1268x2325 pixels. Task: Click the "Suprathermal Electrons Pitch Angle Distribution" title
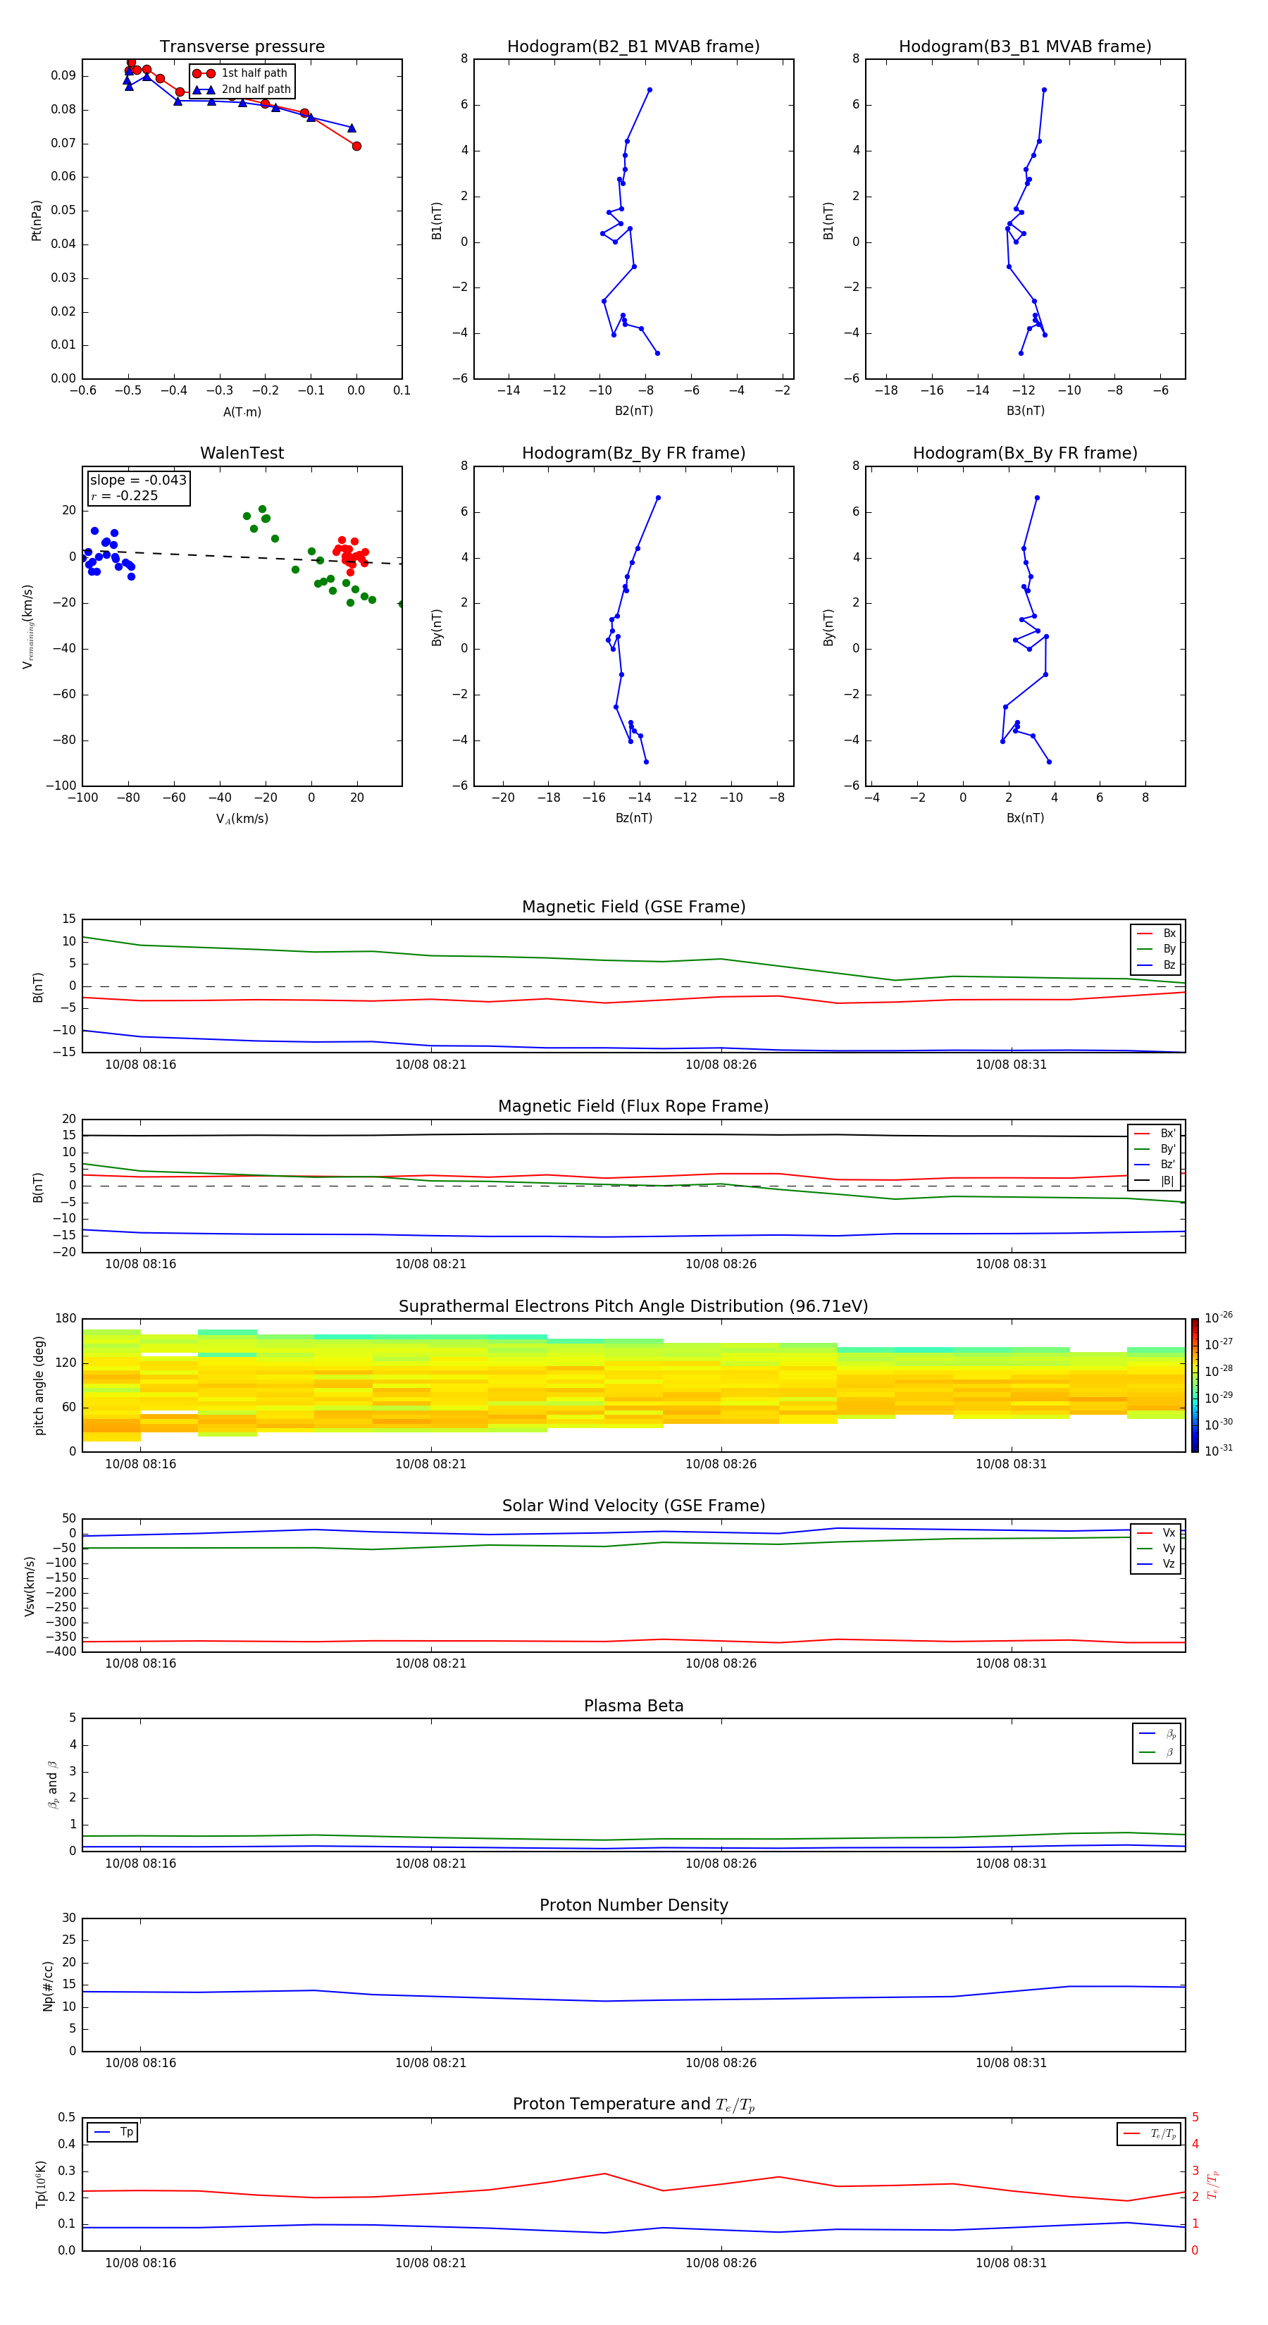tap(633, 1307)
